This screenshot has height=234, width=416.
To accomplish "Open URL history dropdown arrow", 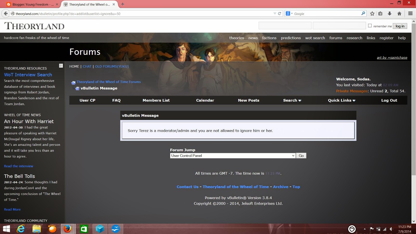I will click(275, 14).
